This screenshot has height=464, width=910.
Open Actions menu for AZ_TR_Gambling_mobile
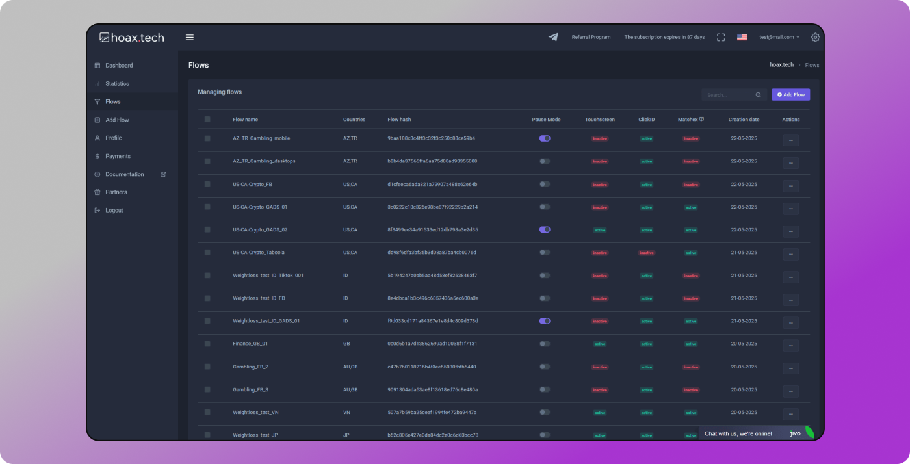[x=790, y=140]
